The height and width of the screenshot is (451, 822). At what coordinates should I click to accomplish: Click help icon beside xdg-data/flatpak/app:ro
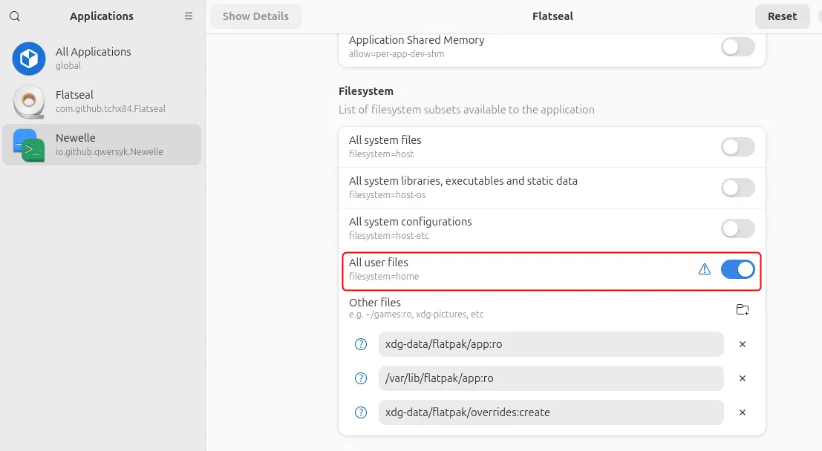click(361, 344)
